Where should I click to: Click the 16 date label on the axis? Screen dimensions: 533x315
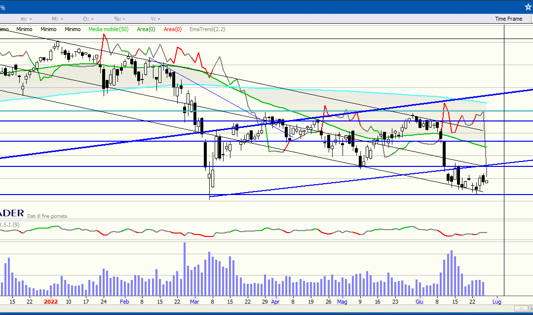tap(378, 302)
